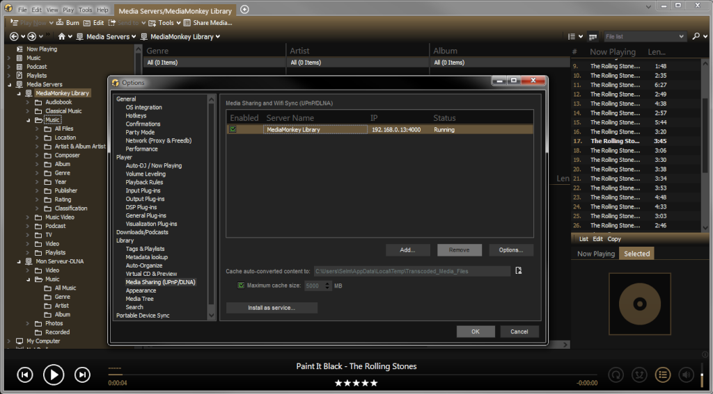Skip to the previous track
713x394 pixels.
coord(25,375)
